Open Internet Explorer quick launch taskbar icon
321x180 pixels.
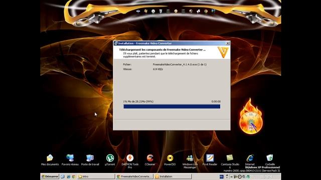click(68, 176)
